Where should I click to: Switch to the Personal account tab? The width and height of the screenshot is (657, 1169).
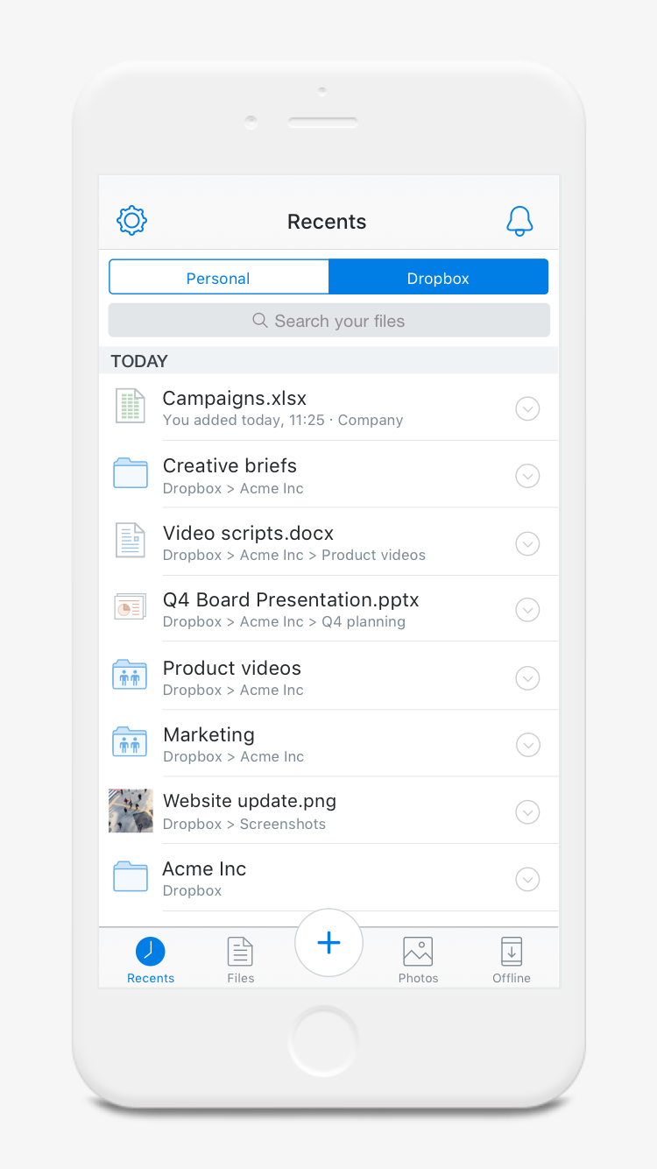click(x=218, y=278)
